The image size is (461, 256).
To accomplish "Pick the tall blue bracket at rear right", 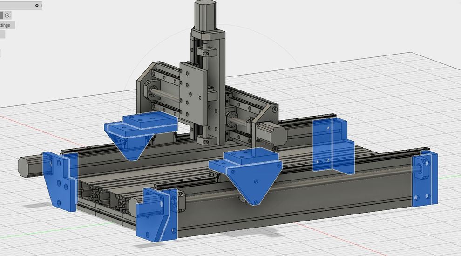I will (331, 145).
